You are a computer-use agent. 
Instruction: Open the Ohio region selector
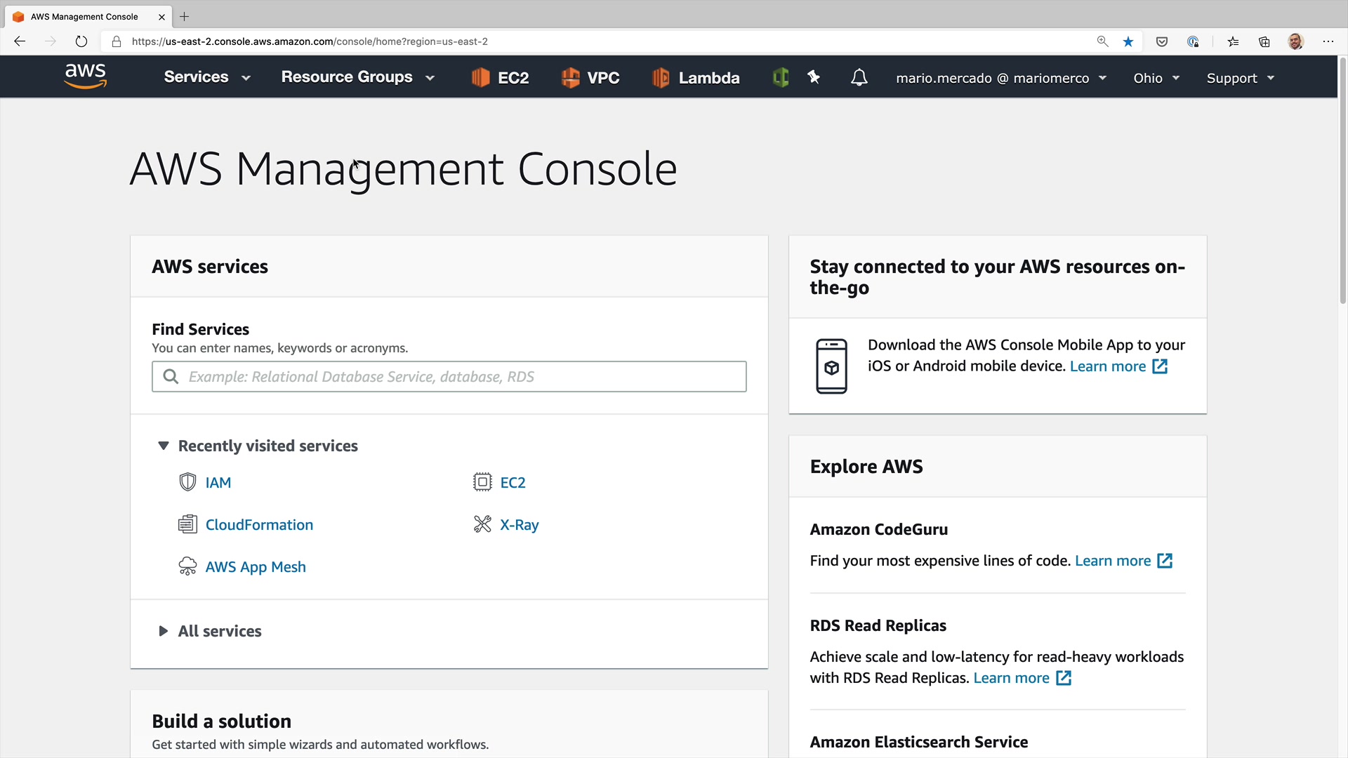pyautogui.click(x=1156, y=78)
